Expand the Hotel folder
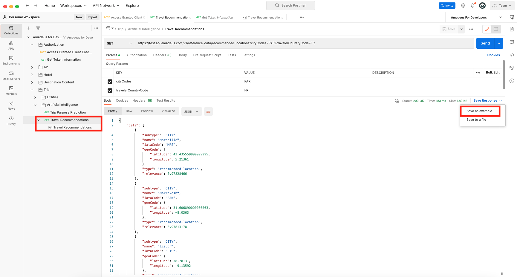Image resolution: width=517 pixels, height=277 pixels. coord(32,75)
